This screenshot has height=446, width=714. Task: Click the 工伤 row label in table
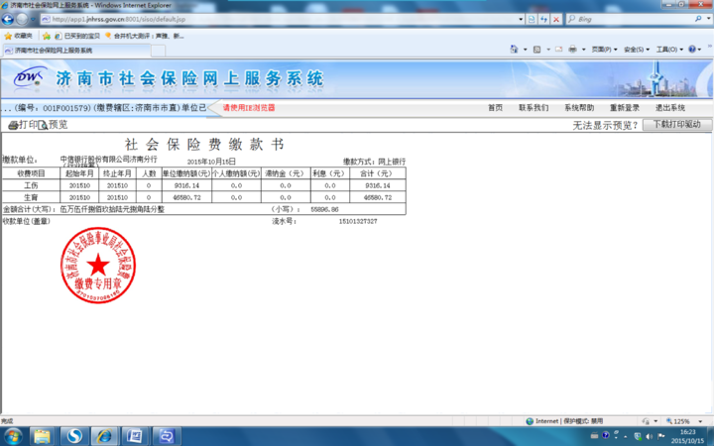(31, 185)
